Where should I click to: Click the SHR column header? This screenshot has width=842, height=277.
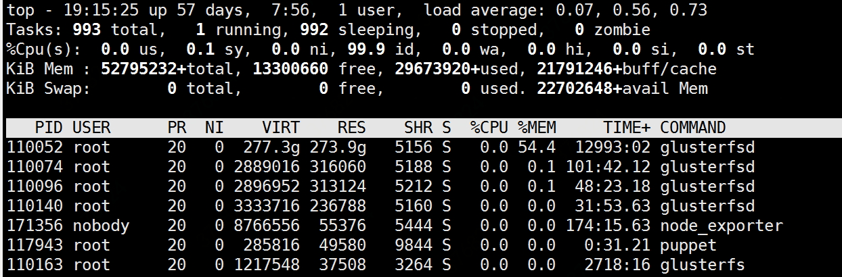coord(418,128)
